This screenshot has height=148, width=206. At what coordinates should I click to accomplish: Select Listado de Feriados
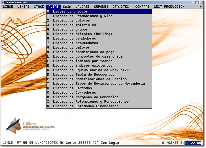click(x=99, y=88)
